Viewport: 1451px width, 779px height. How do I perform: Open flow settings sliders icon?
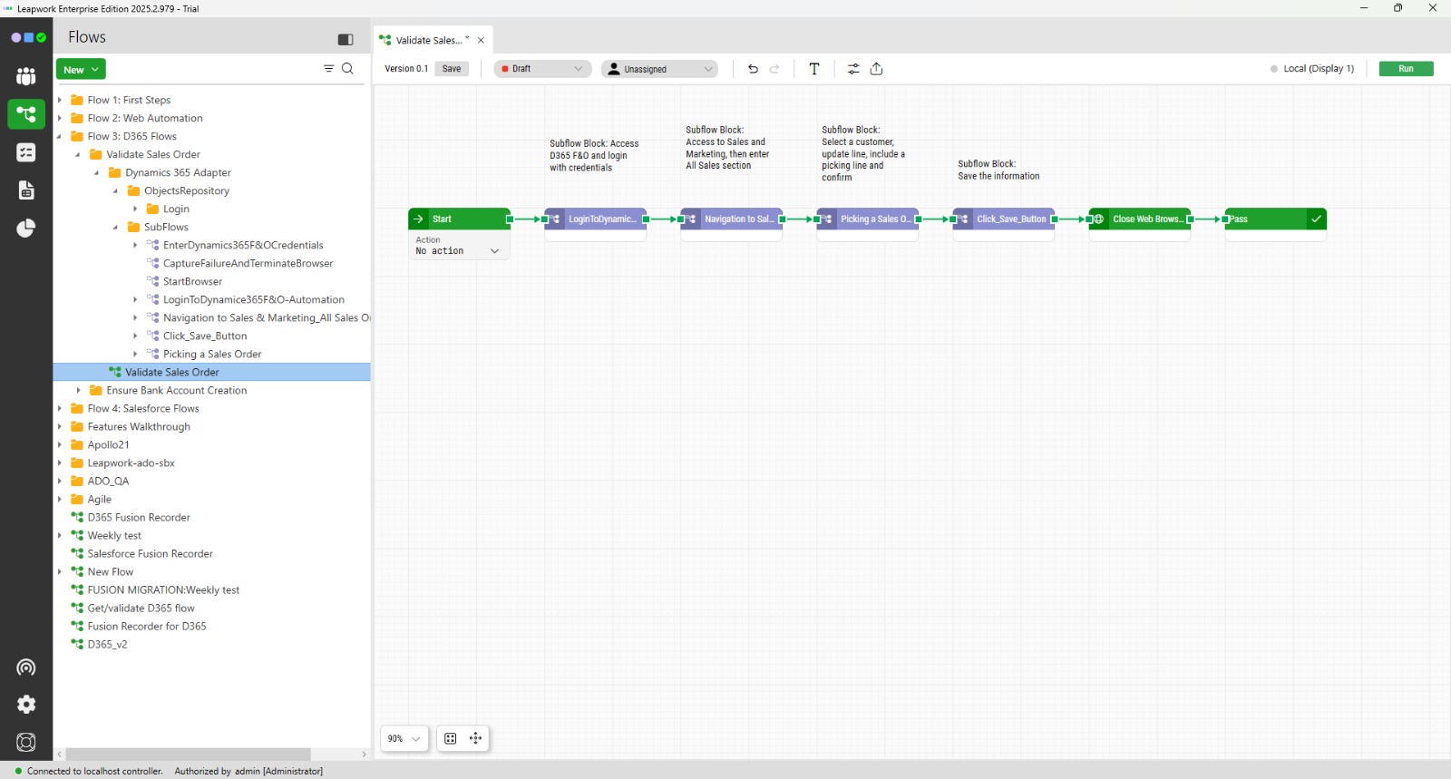tap(853, 69)
